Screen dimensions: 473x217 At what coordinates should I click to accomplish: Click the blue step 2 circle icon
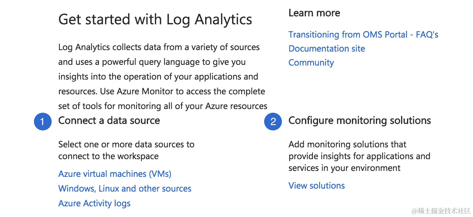[273, 122]
